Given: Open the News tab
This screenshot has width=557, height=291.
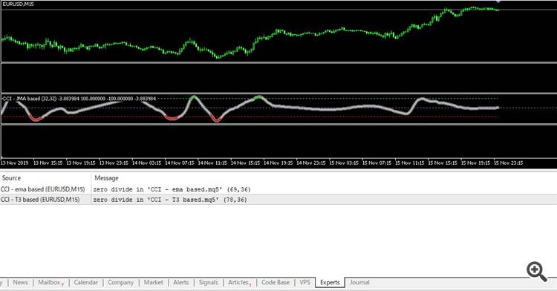Looking at the screenshot, I should pos(20,283).
